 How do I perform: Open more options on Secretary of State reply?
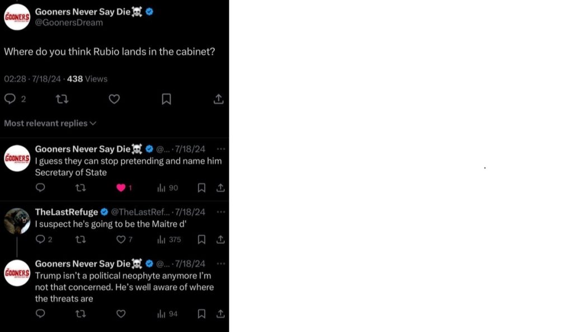point(220,149)
